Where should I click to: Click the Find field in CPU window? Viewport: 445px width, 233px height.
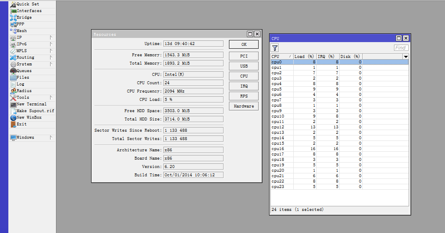[x=401, y=48]
